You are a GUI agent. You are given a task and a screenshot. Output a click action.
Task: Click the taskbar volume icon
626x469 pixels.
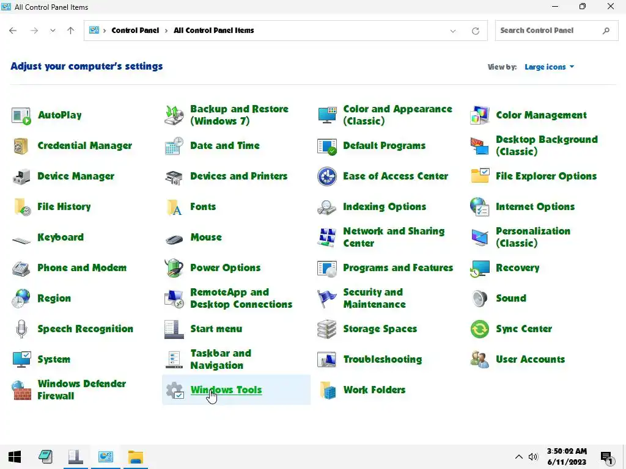(x=533, y=457)
